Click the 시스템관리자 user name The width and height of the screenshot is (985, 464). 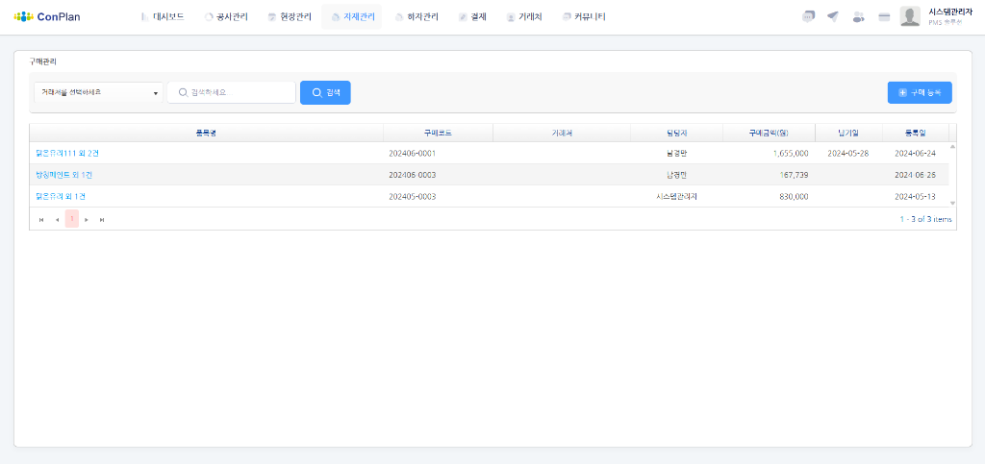click(x=950, y=12)
